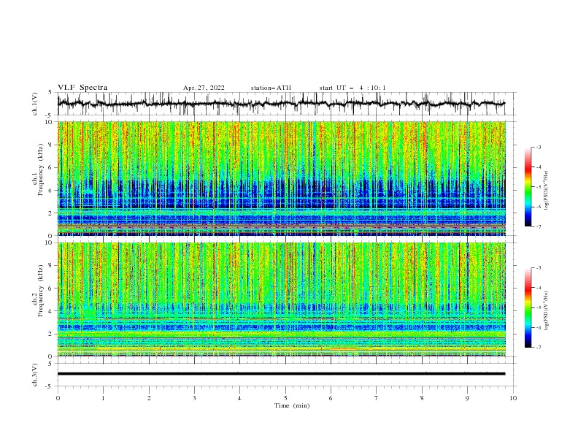This screenshot has width=578, height=447.
Task: Click the upper PSD color scale bar
Action: tap(528, 187)
